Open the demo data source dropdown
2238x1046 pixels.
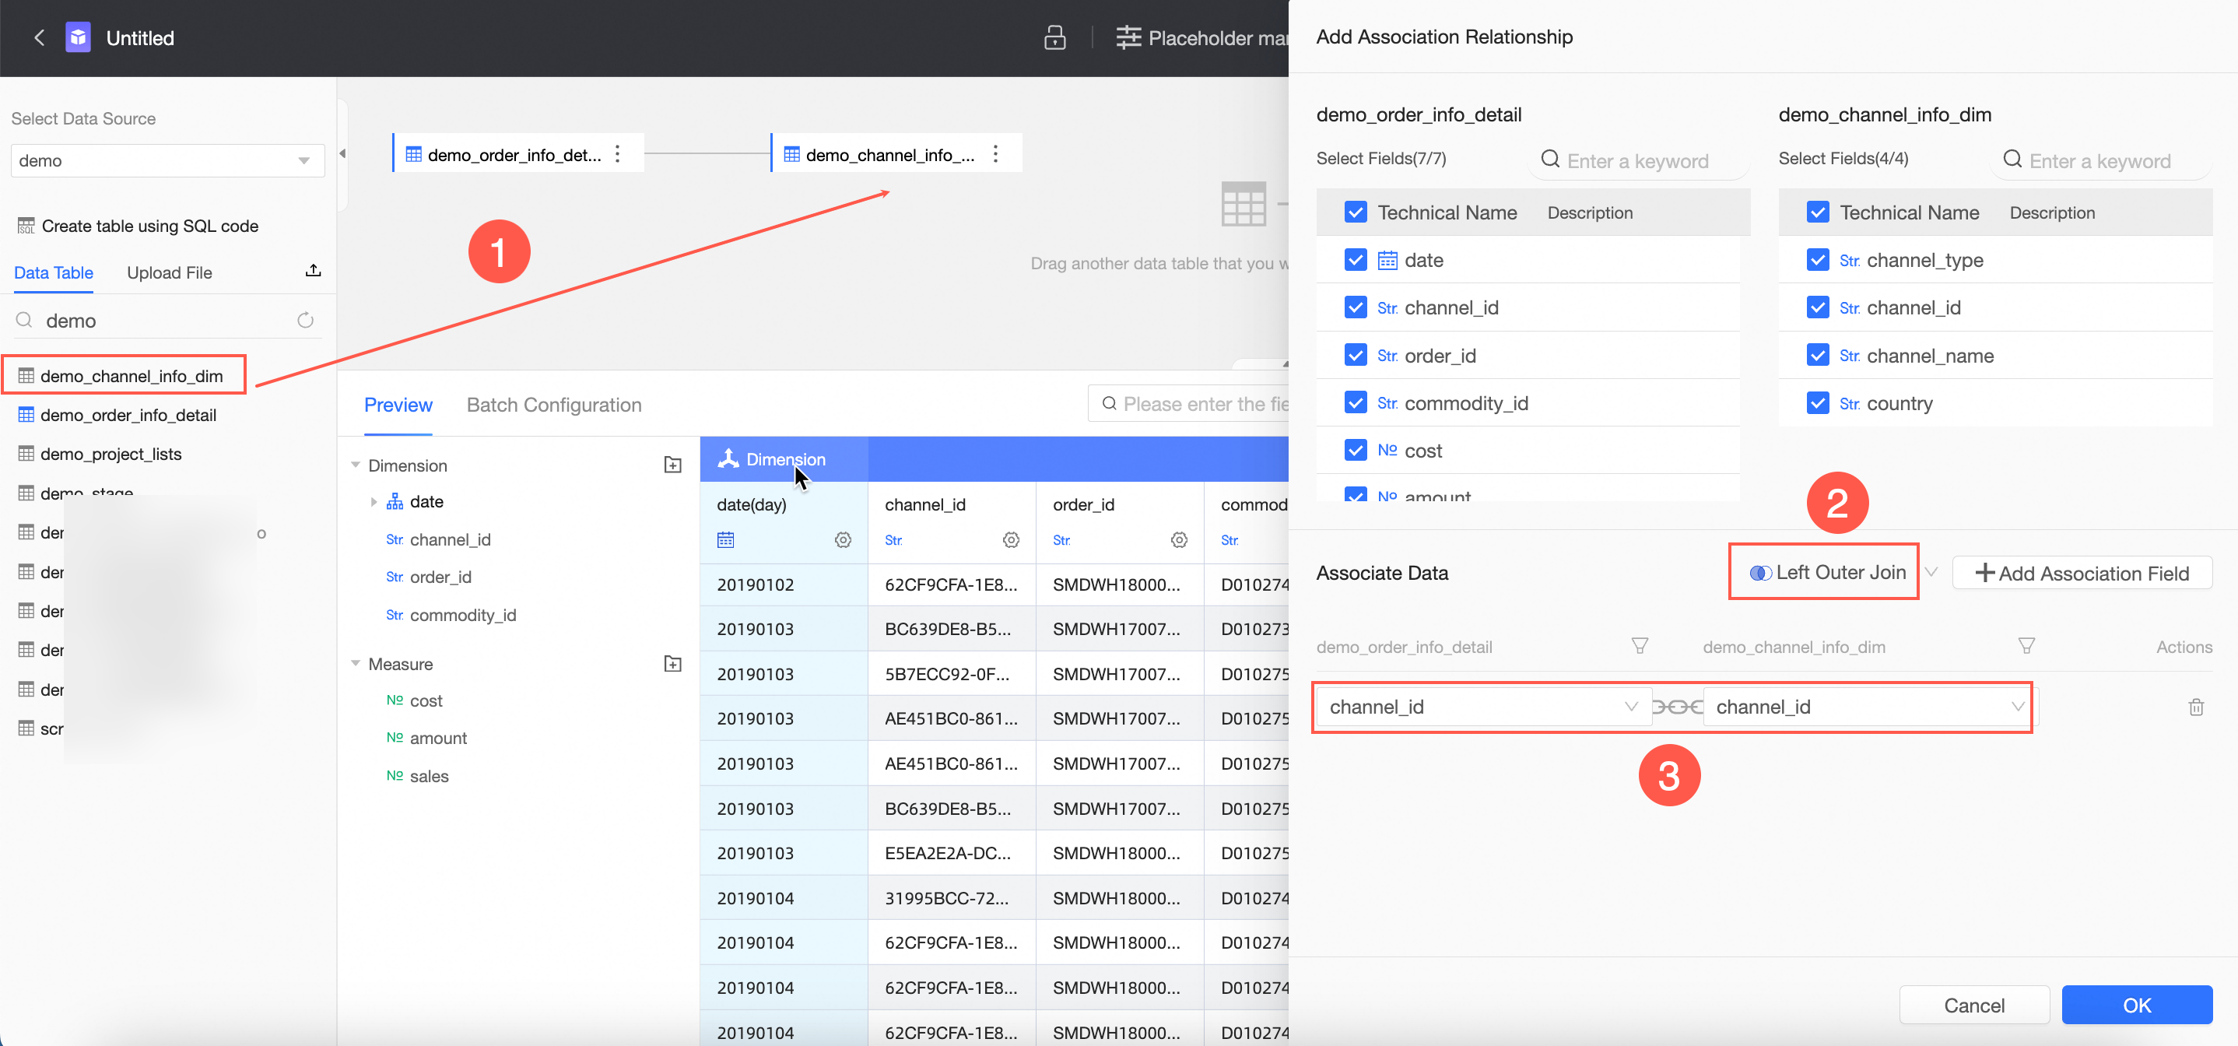point(167,161)
